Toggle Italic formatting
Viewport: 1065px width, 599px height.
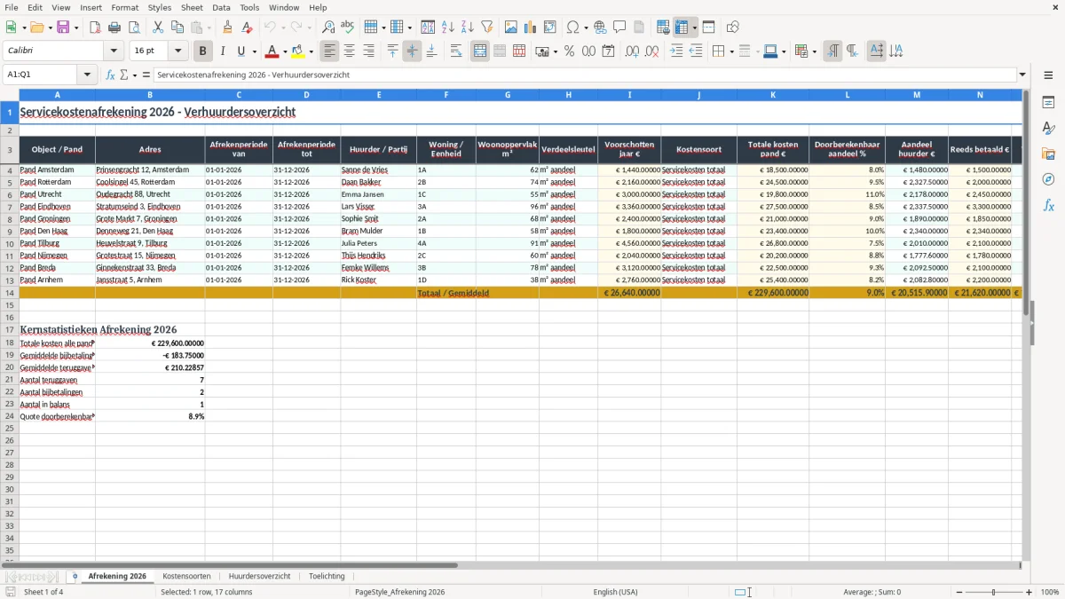[x=223, y=51]
